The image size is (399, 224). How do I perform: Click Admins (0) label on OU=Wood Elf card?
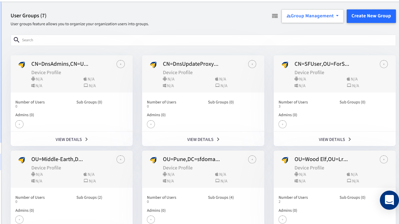288,210
